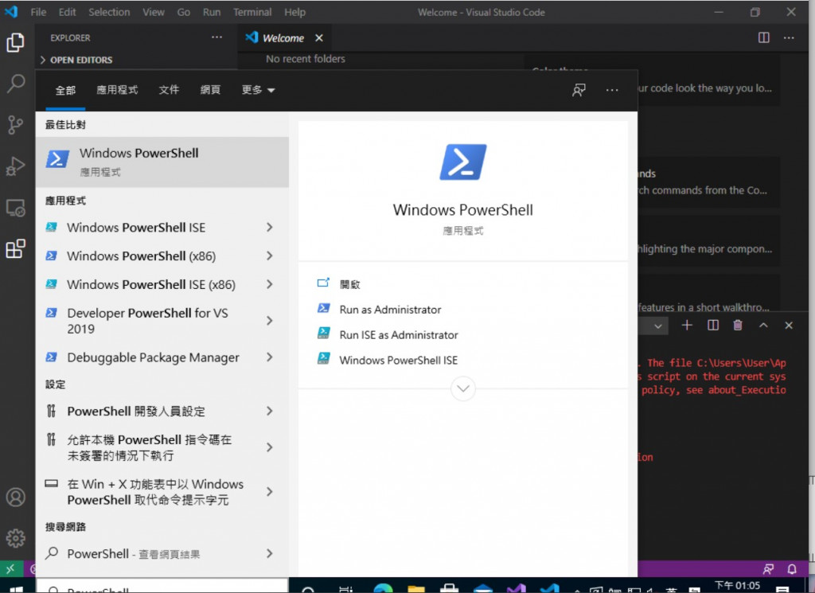Select the 文件 search filter tab

[x=169, y=90]
